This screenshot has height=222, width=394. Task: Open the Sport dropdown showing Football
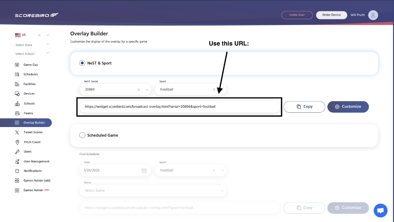point(190,89)
